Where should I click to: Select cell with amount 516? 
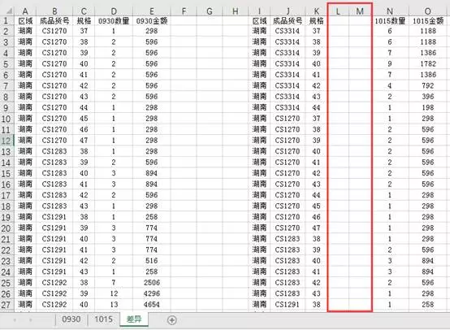pos(152,261)
